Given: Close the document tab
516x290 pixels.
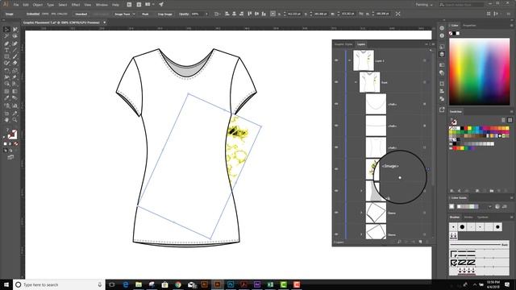Looking at the screenshot, I should coord(104,23).
